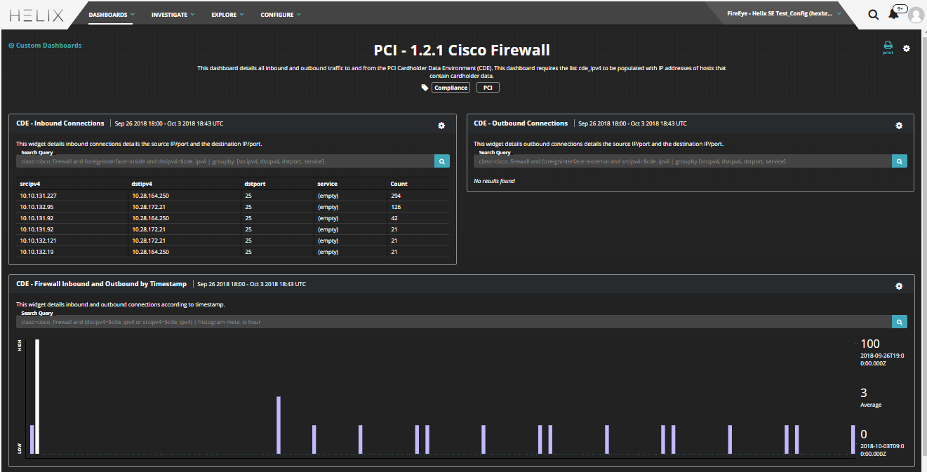Click the No results found message

(494, 181)
